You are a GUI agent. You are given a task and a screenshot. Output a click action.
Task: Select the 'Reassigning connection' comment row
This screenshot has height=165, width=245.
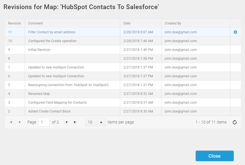[x=69, y=85]
